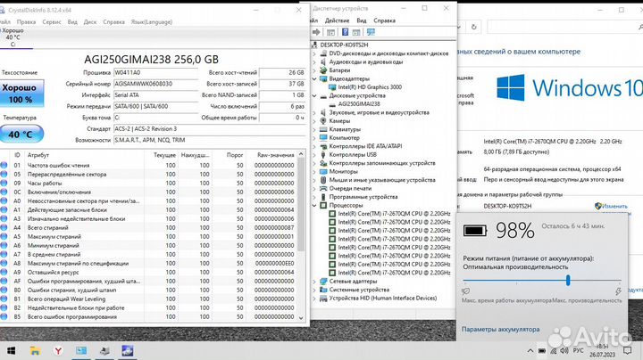Open the Параметры аккумулятора link
Screen dimensions: 643x360
(x=501, y=330)
